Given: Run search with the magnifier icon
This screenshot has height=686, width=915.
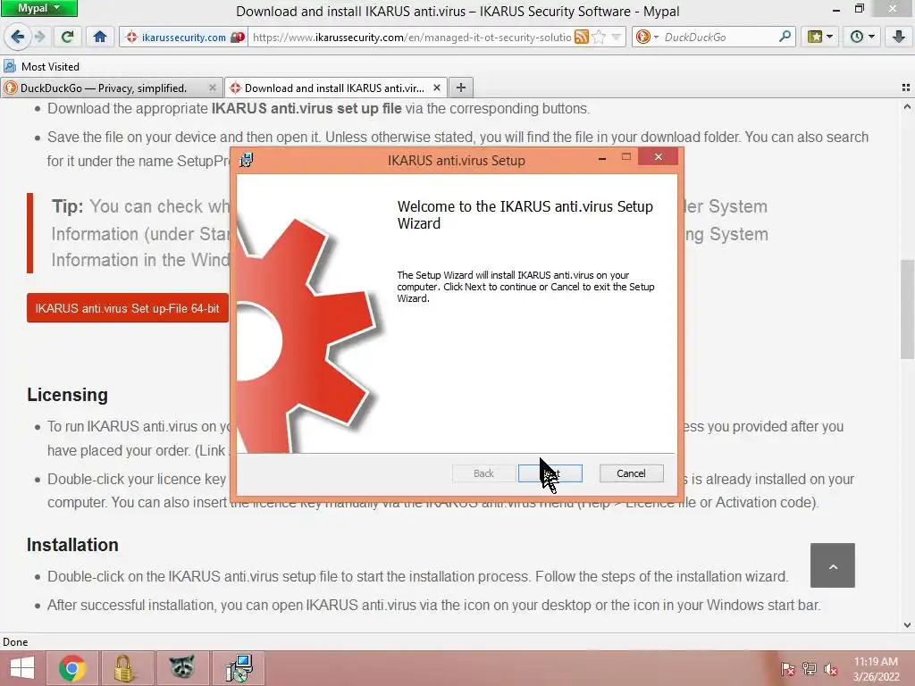Looking at the screenshot, I should 785,37.
